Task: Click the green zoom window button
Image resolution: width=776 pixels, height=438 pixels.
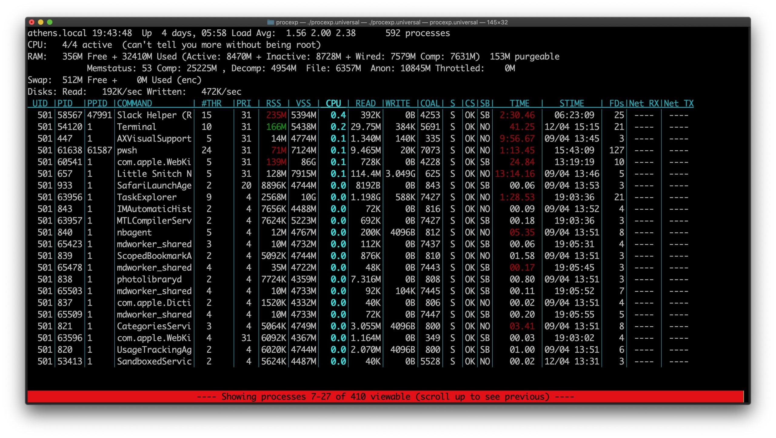Action: coord(50,22)
